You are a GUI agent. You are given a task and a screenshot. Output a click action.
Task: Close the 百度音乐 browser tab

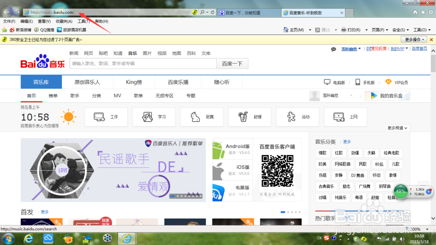pyautogui.click(x=342, y=13)
